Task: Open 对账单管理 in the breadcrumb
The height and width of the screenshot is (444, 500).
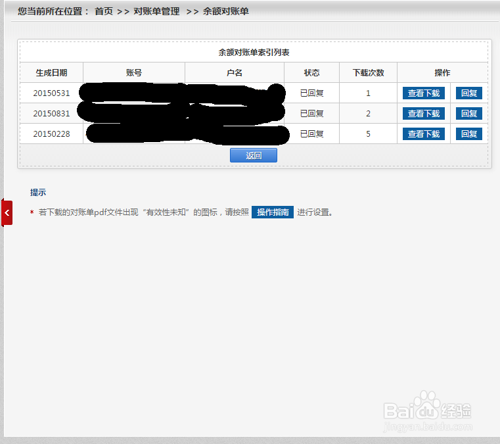Action: click(156, 11)
